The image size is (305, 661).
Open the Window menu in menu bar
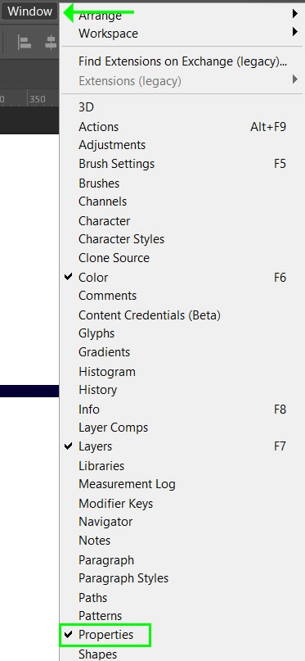29,11
